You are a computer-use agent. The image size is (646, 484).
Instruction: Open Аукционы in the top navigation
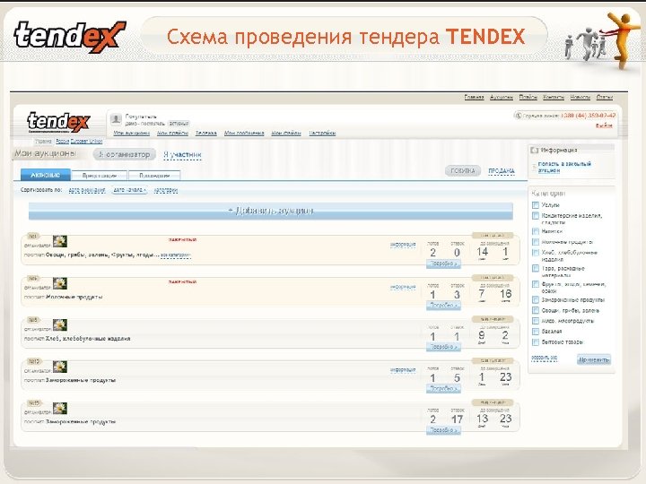[x=502, y=97]
